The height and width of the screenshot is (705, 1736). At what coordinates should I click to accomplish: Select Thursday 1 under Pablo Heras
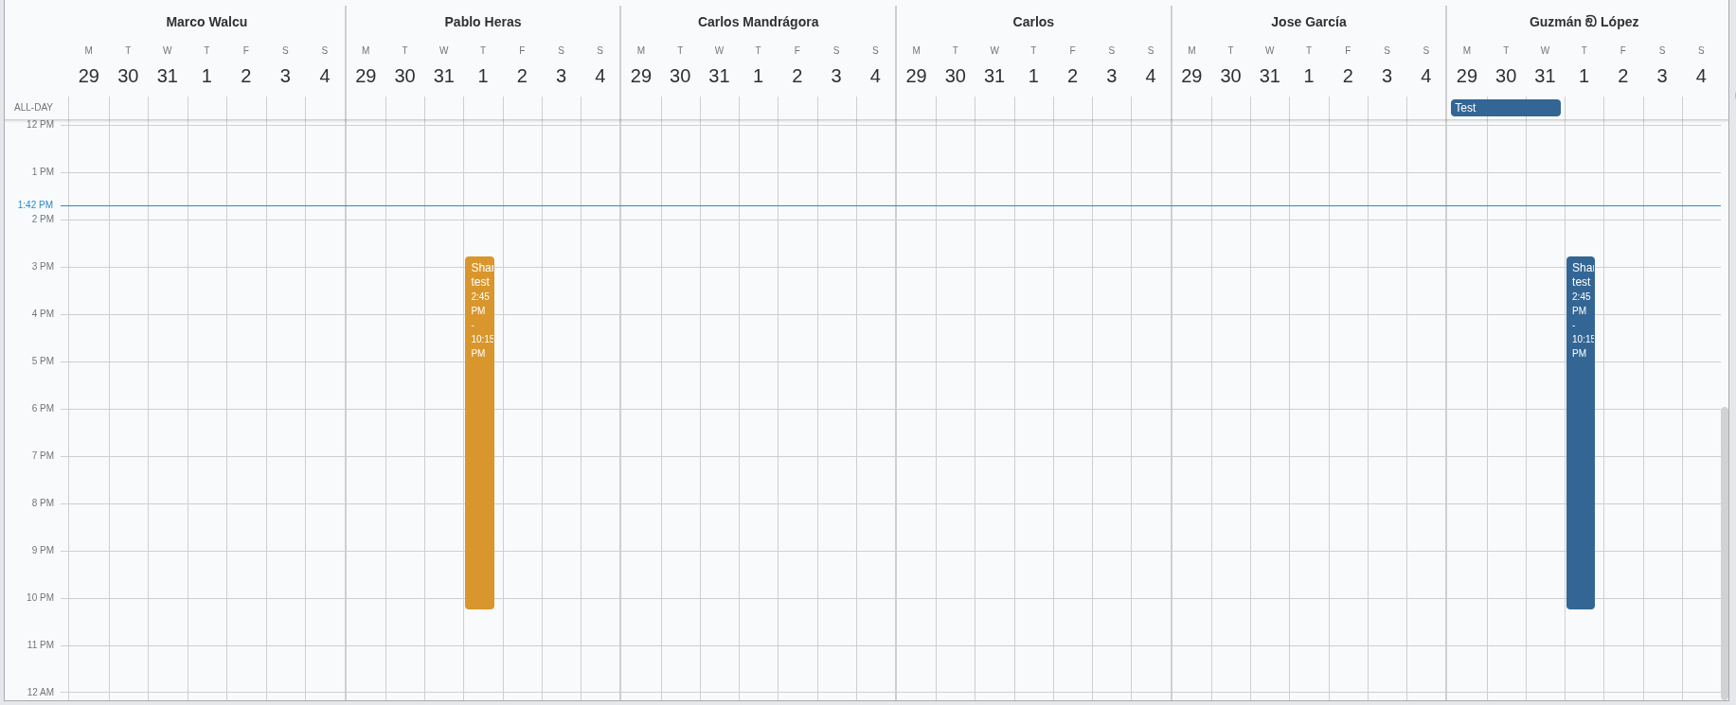tap(483, 76)
